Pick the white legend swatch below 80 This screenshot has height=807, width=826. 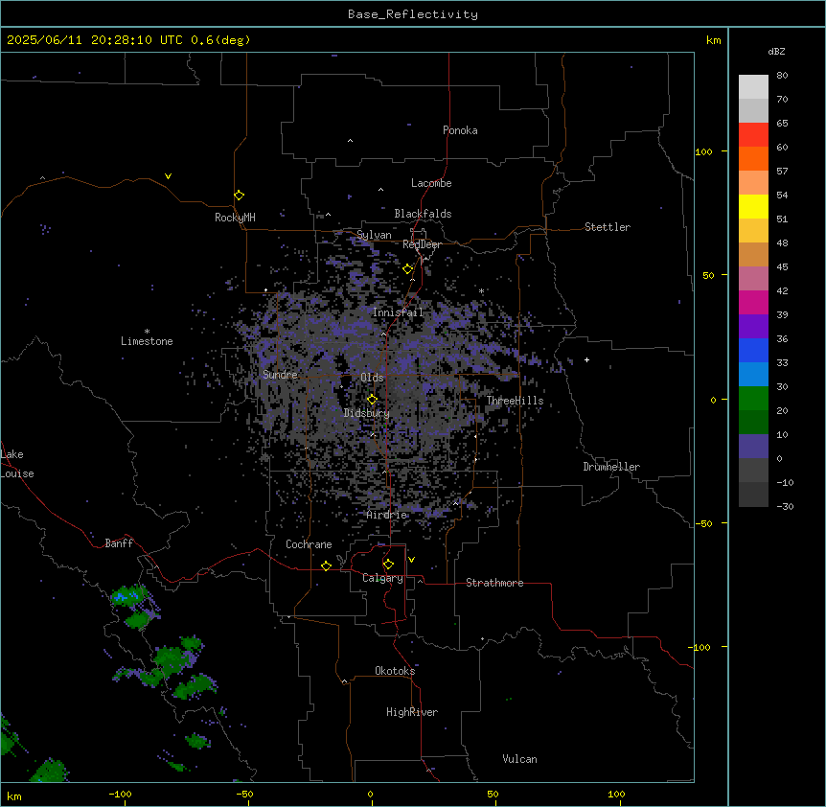pyautogui.click(x=753, y=87)
